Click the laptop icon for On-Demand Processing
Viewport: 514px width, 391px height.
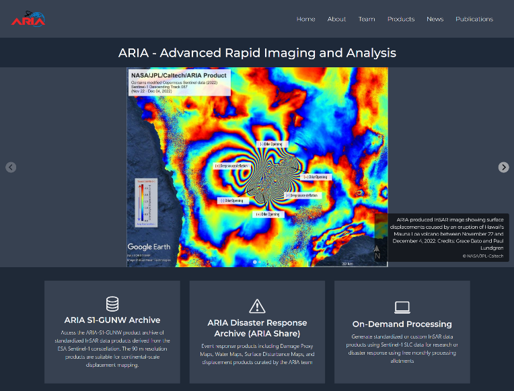point(402,308)
